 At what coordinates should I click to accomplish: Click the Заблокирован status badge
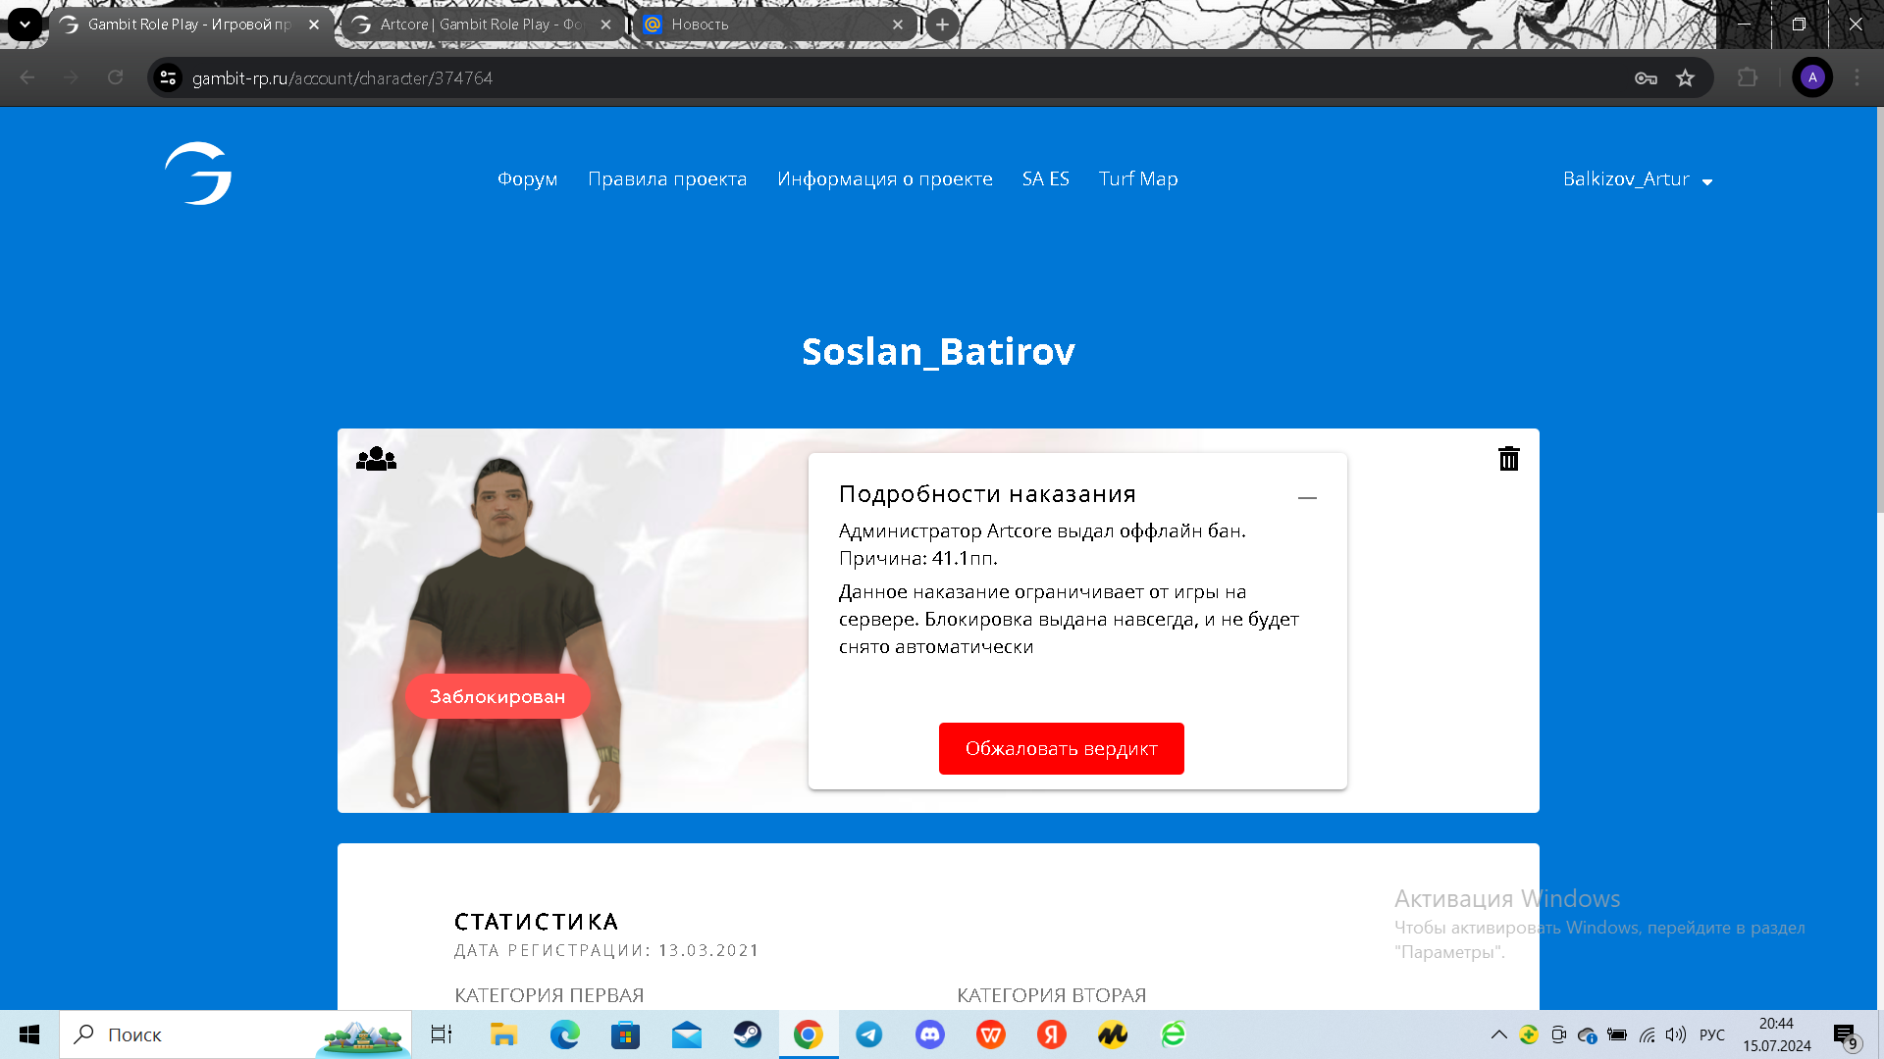click(497, 697)
